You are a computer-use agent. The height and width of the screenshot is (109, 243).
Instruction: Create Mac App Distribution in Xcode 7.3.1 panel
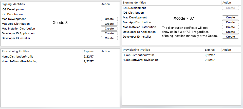(230, 22)
